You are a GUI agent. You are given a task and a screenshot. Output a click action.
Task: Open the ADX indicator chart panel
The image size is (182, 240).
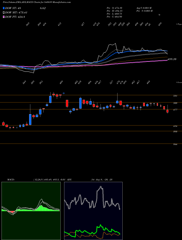93,211
